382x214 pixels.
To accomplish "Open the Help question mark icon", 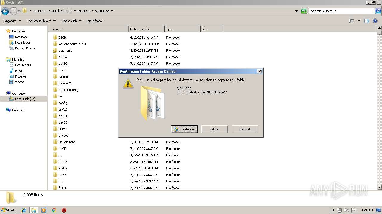I will click(x=375, y=21).
